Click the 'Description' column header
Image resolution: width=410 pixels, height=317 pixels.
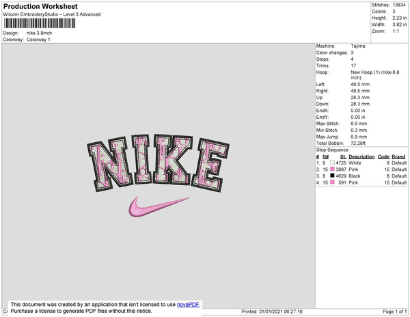point(361,156)
